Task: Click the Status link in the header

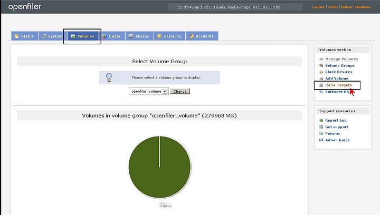Action: coord(332,7)
